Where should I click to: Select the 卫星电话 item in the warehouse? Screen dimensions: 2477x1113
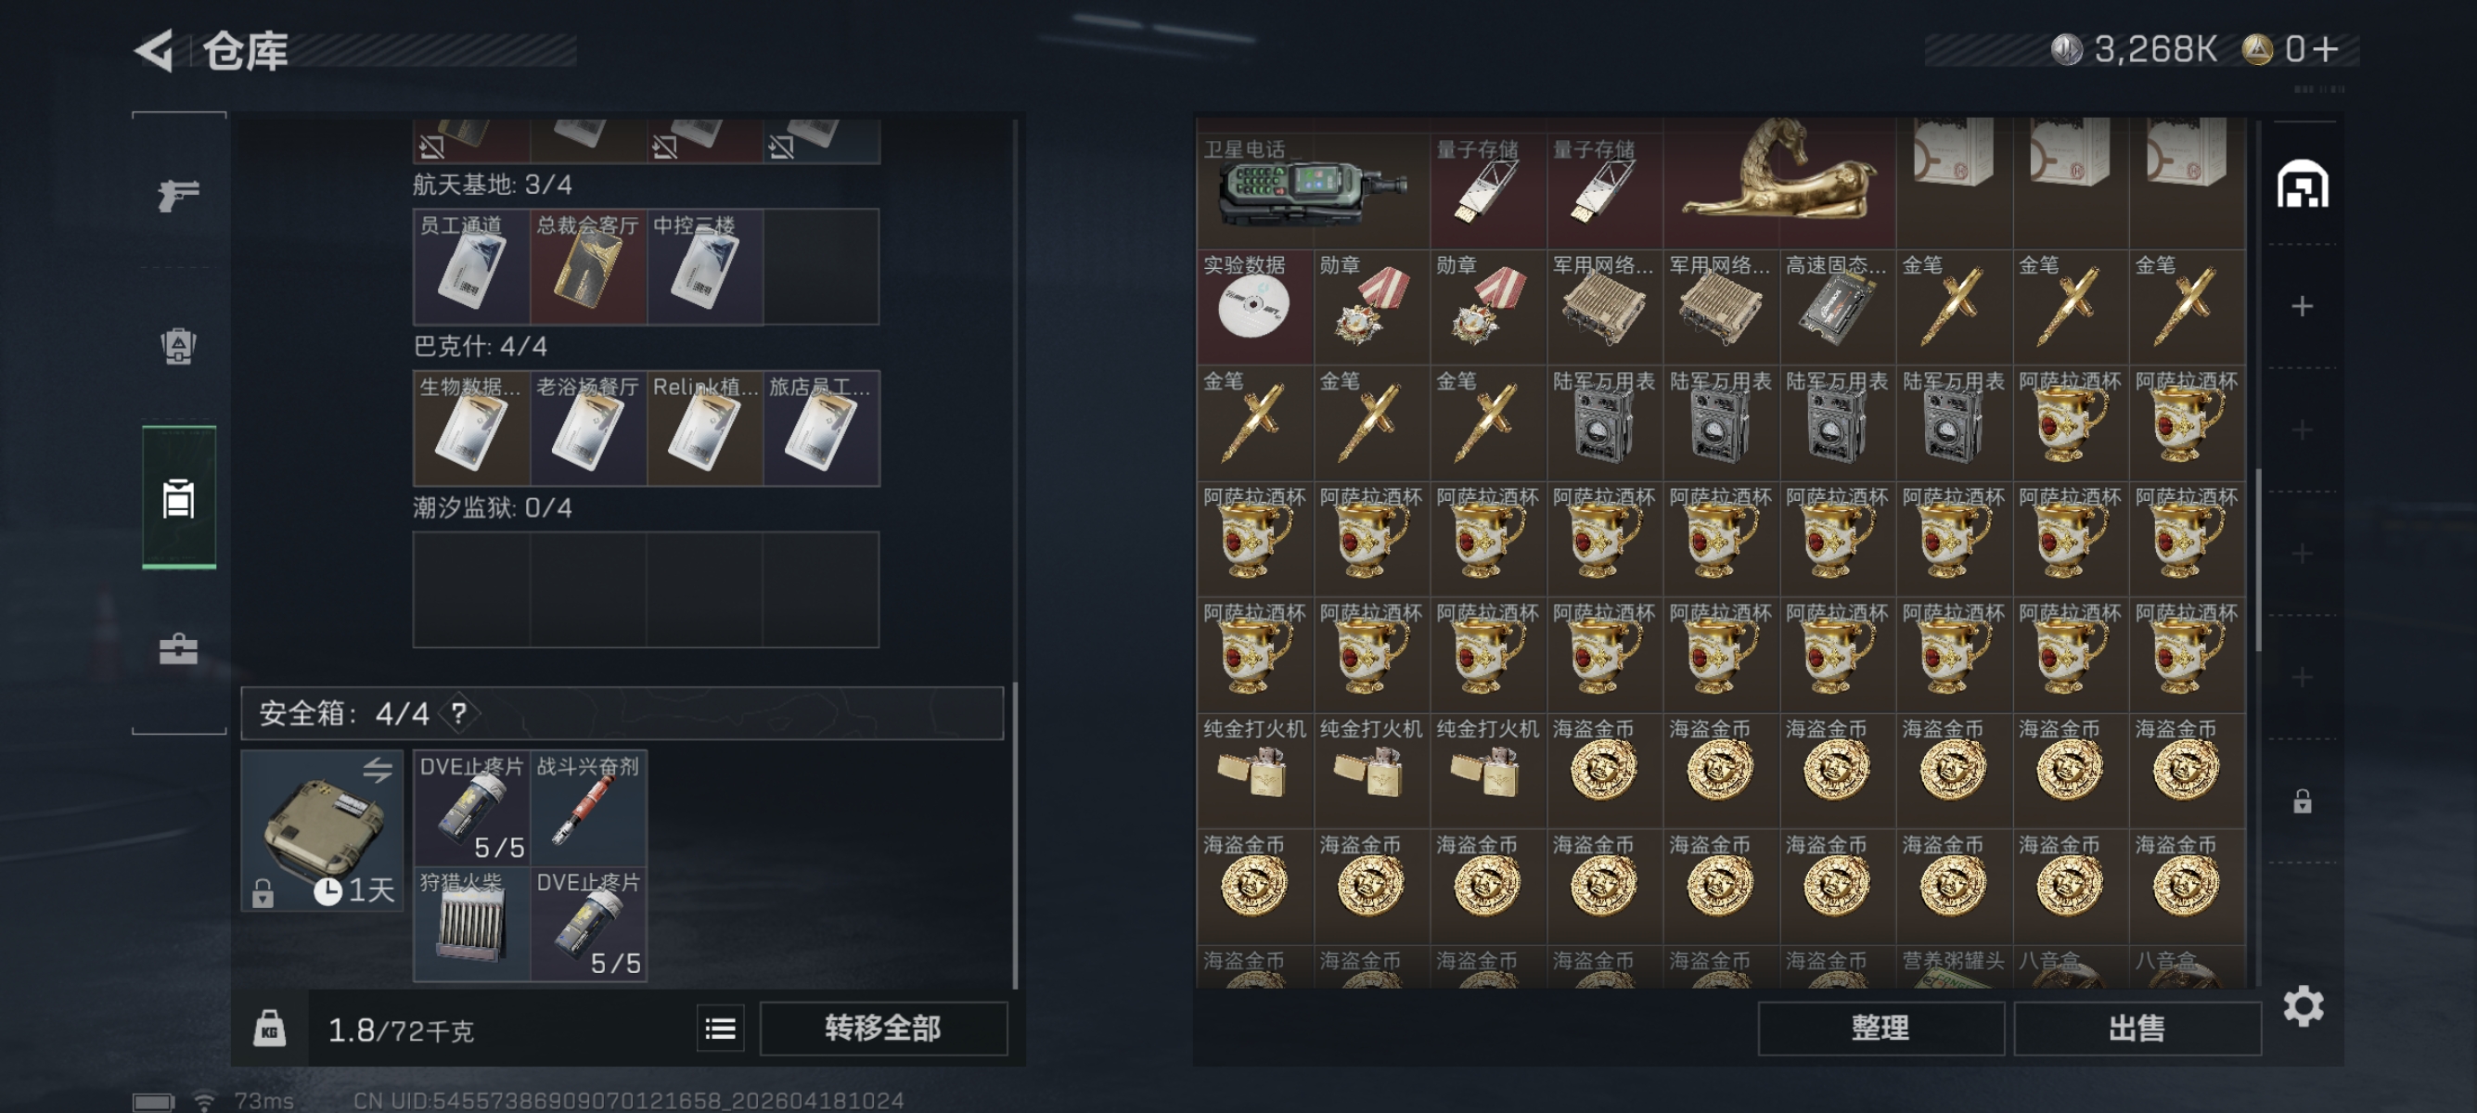click(1313, 184)
